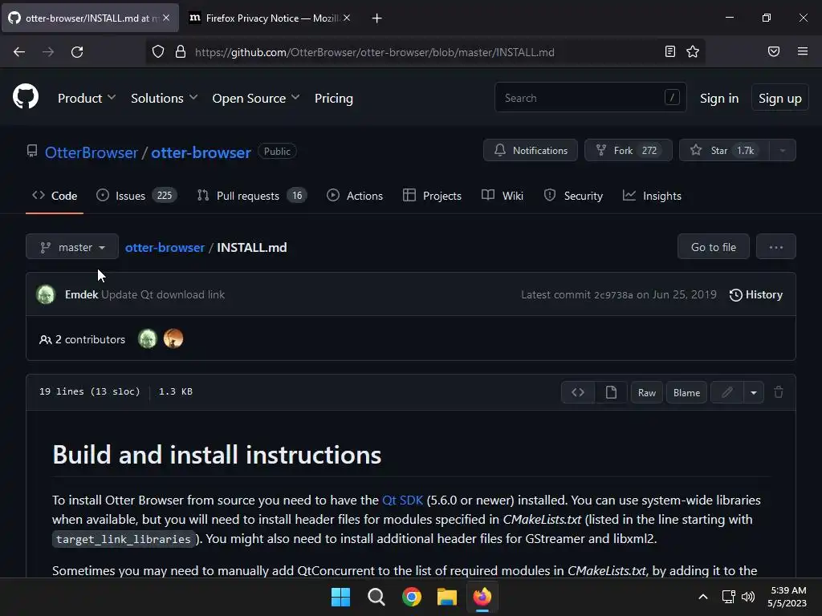Open the taskbar clock and date

coord(787,597)
